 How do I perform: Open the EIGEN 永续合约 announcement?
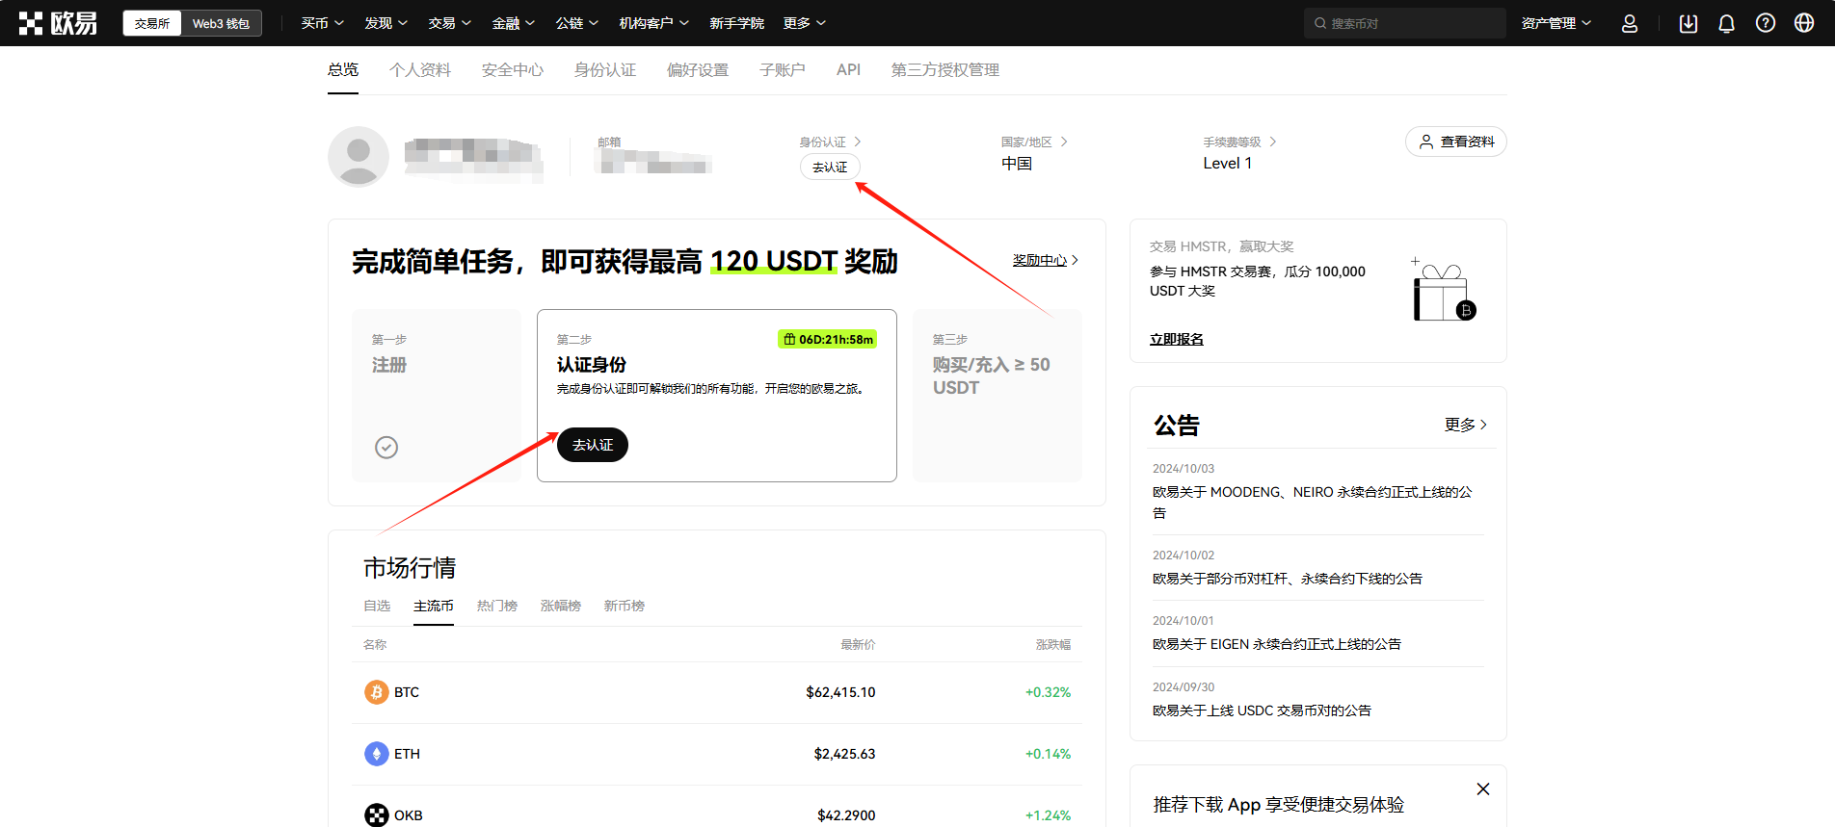(x=1277, y=644)
